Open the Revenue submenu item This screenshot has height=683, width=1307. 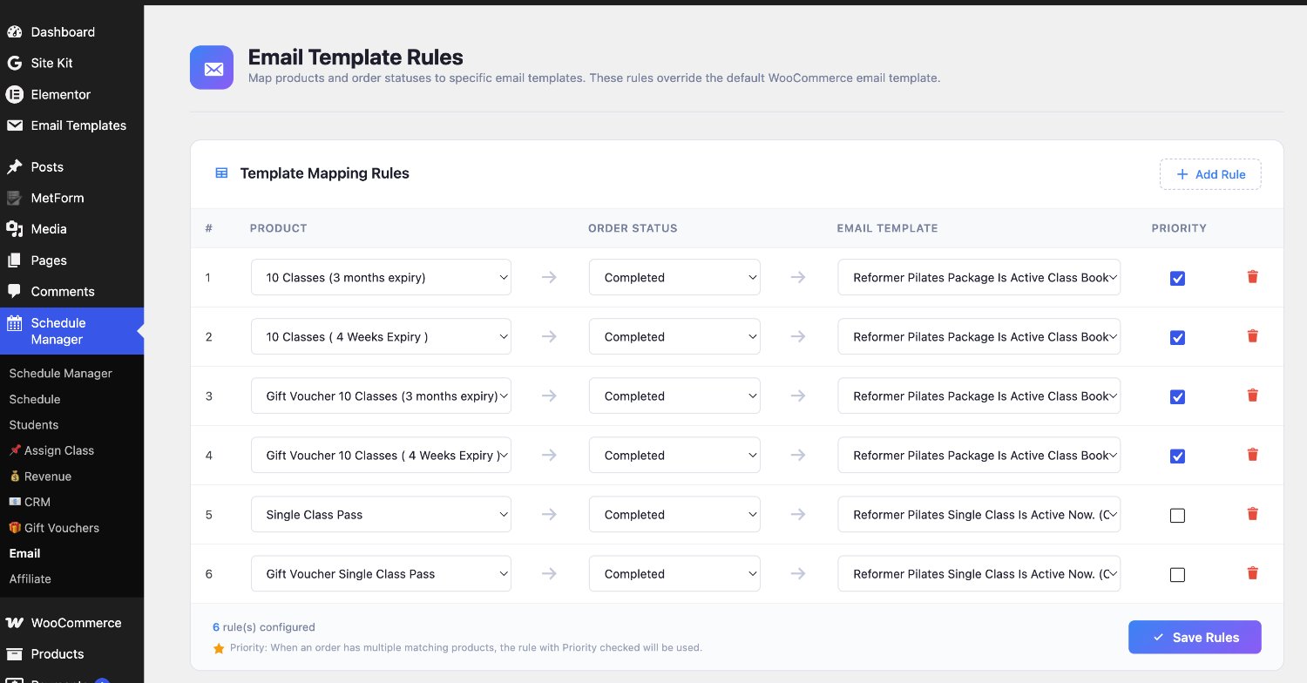point(40,477)
